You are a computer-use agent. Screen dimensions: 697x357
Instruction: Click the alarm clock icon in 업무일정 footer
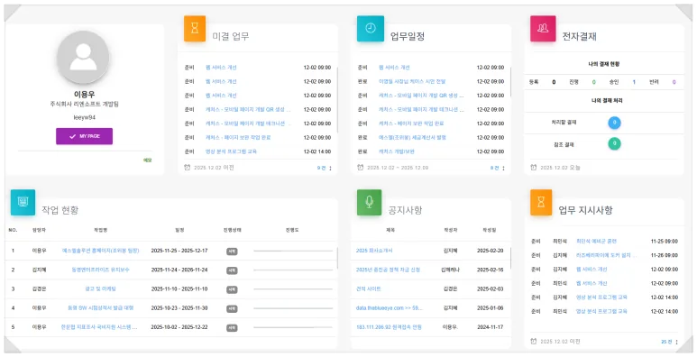[x=360, y=168]
